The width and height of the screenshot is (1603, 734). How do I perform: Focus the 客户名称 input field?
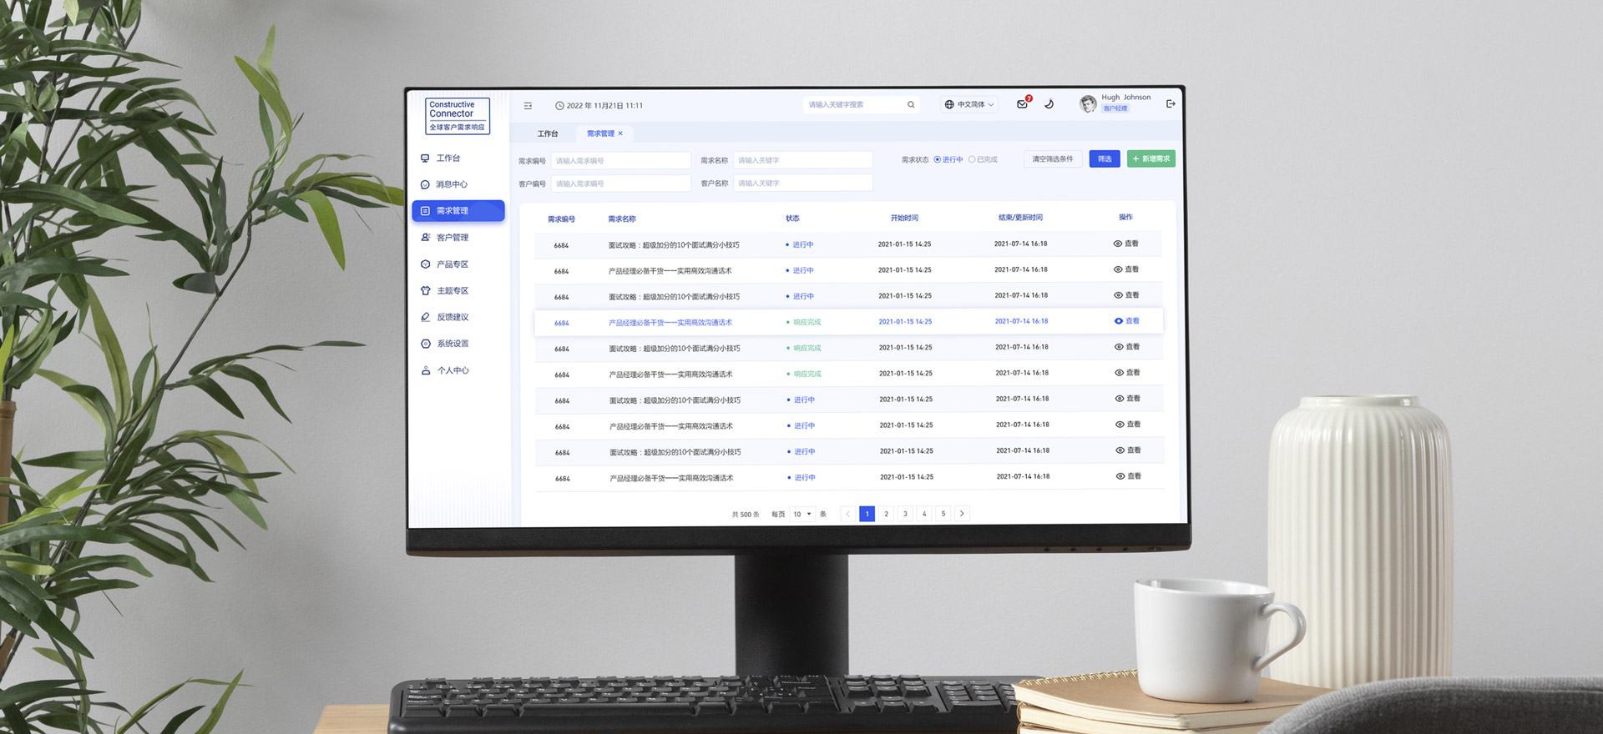point(802,183)
